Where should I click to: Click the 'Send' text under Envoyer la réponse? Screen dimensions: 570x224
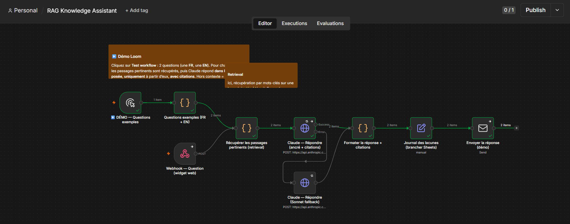pyautogui.click(x=483, y=152)
